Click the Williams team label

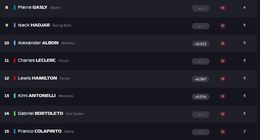click(x=68, y=43)
